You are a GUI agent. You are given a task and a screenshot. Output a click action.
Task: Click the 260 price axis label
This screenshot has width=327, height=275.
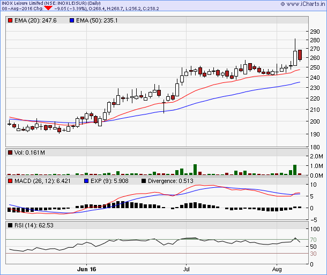tap(315, 58)
